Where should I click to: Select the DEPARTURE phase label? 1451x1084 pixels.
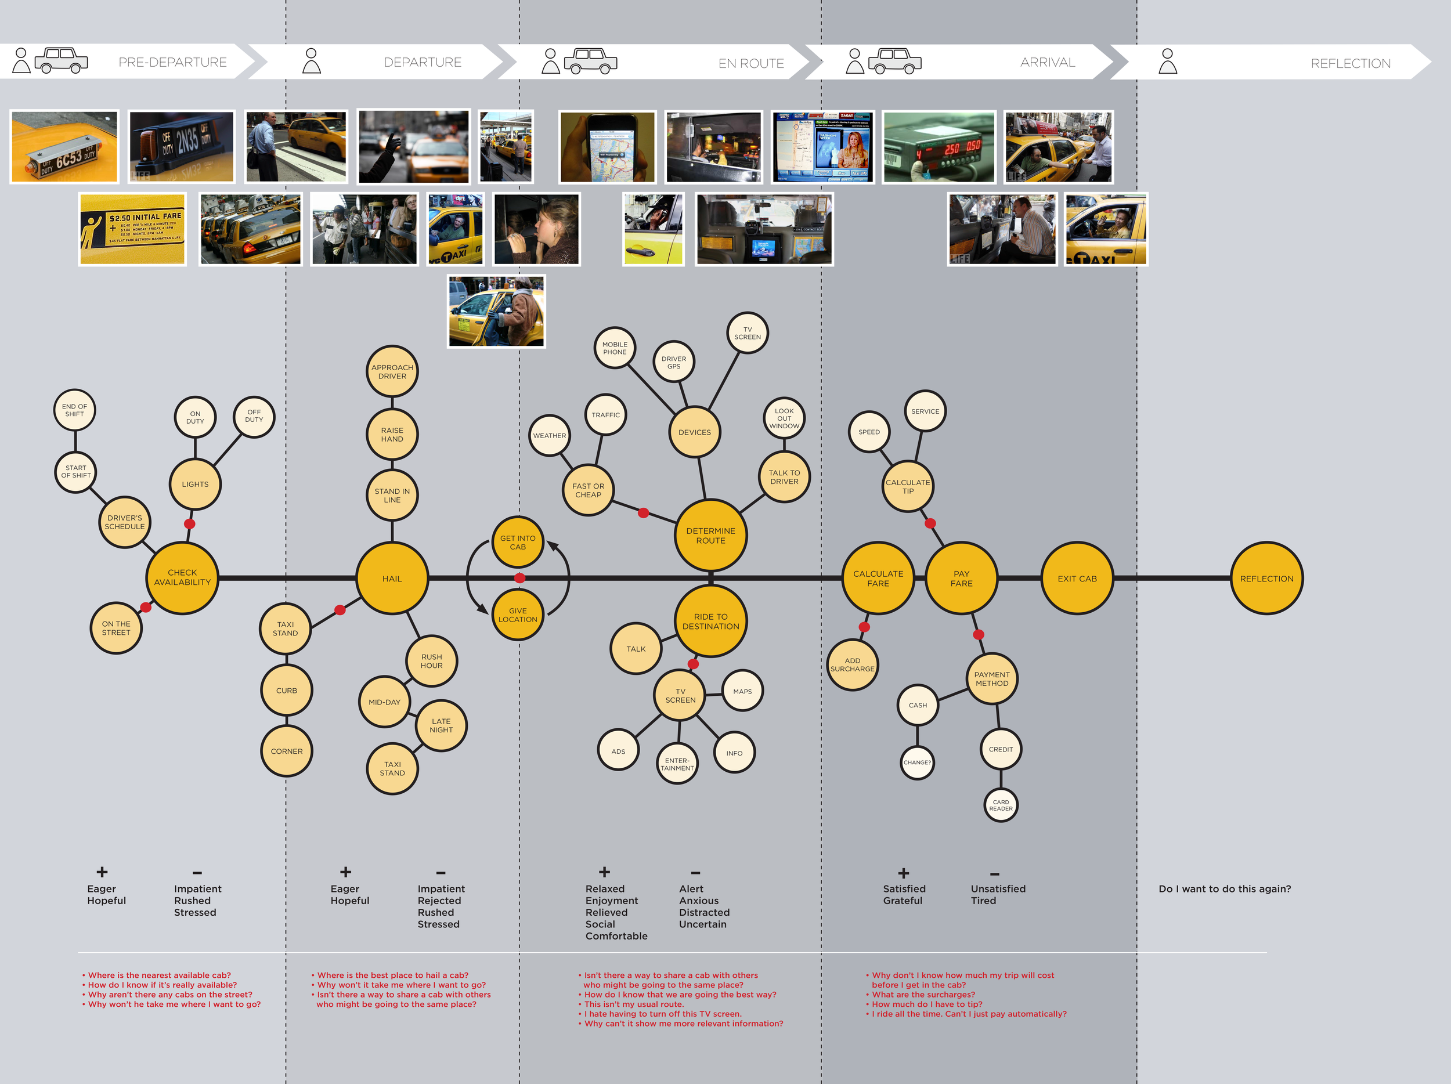423,62
